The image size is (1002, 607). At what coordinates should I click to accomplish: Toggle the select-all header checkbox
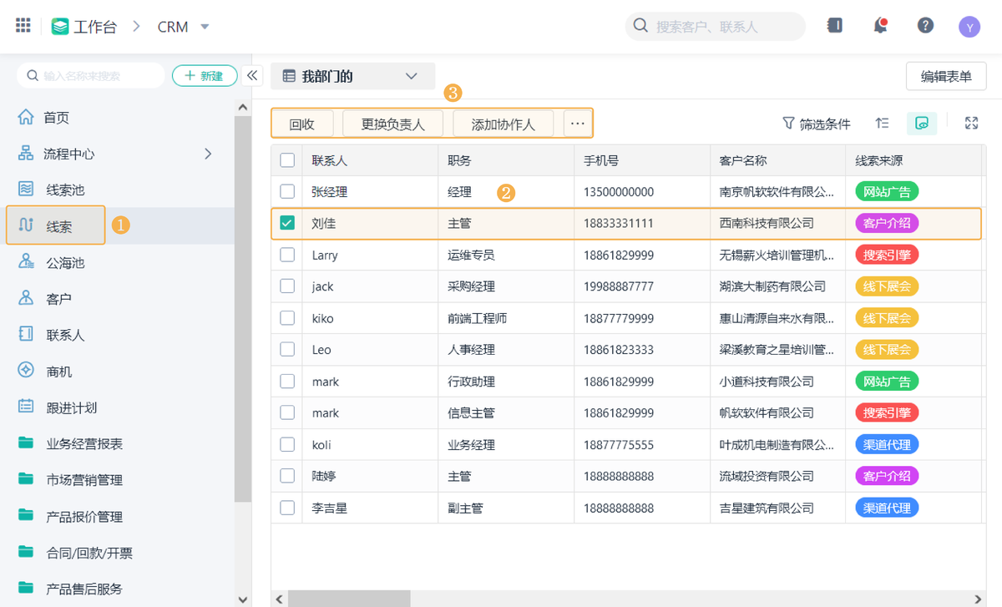[x=287, y=160]
